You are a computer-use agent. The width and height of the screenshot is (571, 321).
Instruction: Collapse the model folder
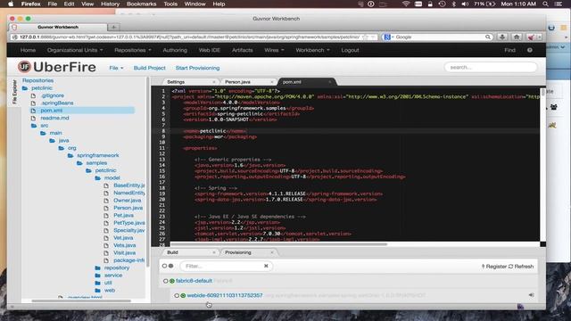[x=97, y=178]
